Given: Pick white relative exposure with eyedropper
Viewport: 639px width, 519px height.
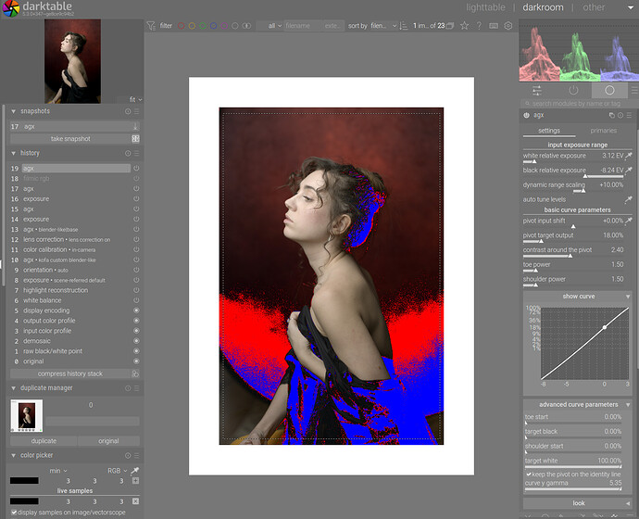Looking at the screenshot, I should [x=629, y=156].
